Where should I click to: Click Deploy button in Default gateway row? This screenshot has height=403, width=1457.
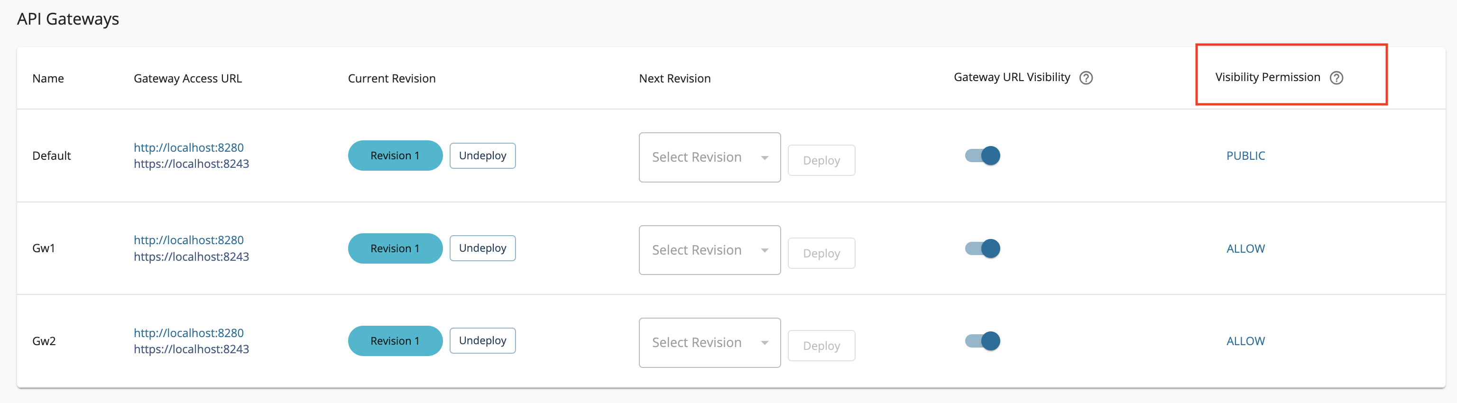(821, 161)
